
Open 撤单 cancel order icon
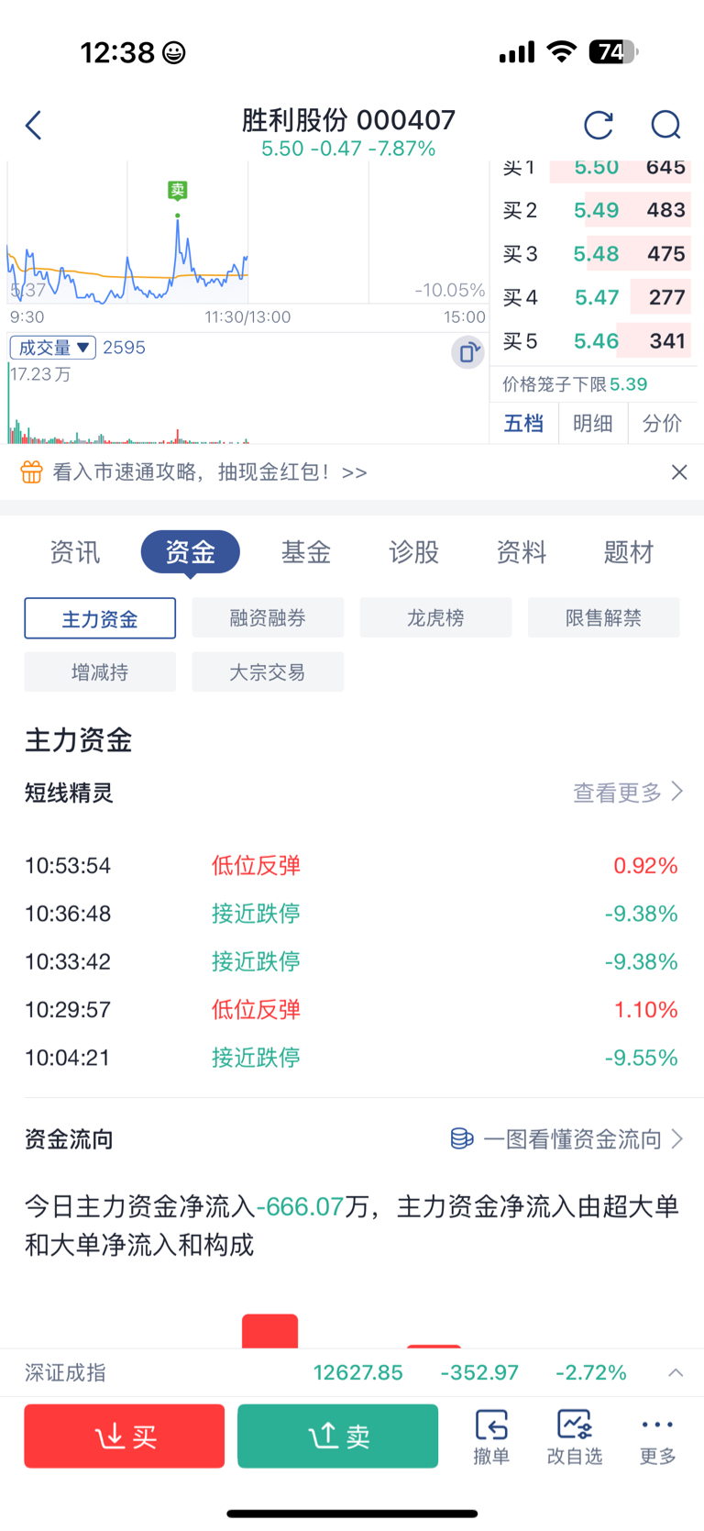coord(491,1437)
